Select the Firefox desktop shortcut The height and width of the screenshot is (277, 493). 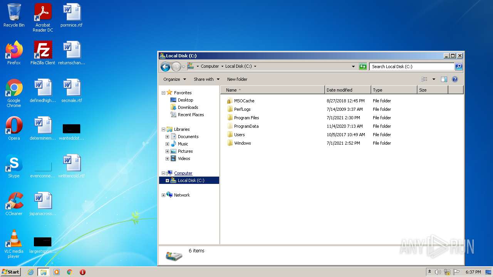coord(14,53)
